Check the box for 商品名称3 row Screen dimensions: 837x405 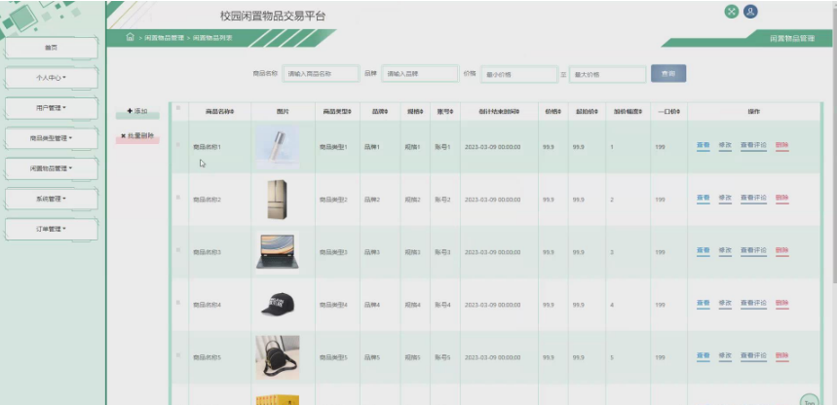coord(178,250)
